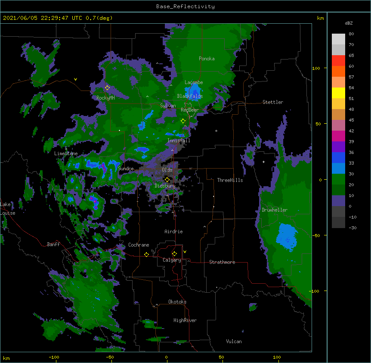Select the Sundre label
371x363 pixels.
126,169
